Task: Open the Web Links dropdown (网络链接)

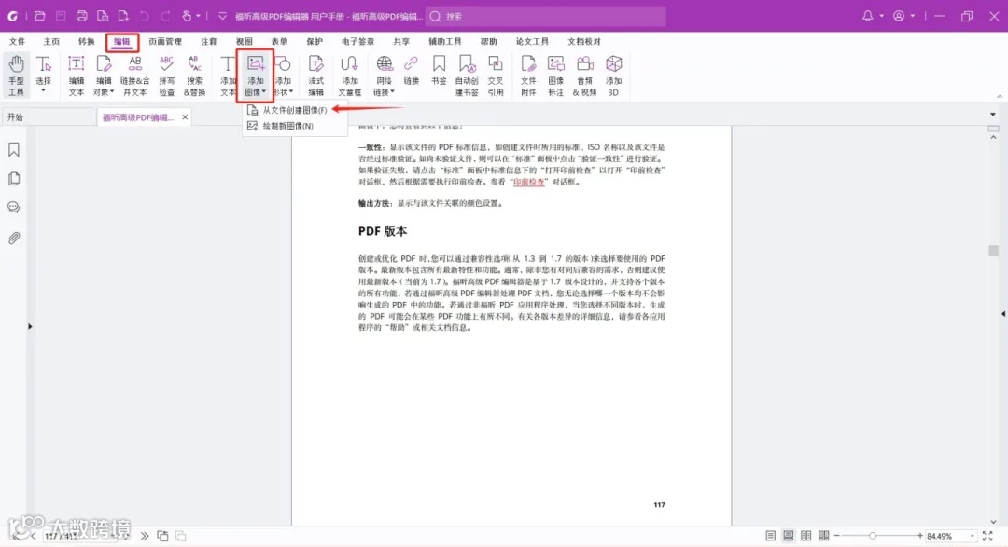Action: point(384,75)
